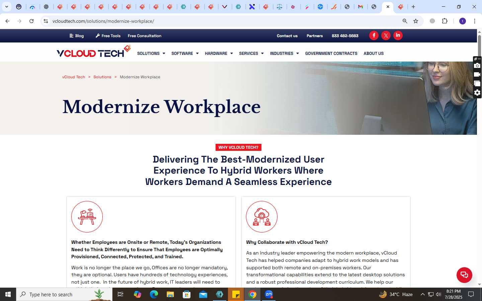The width and height of the screenshot is (482, 301).
Task: Expand the INDUSTRIES menu
Action: (x=284, y=54)
